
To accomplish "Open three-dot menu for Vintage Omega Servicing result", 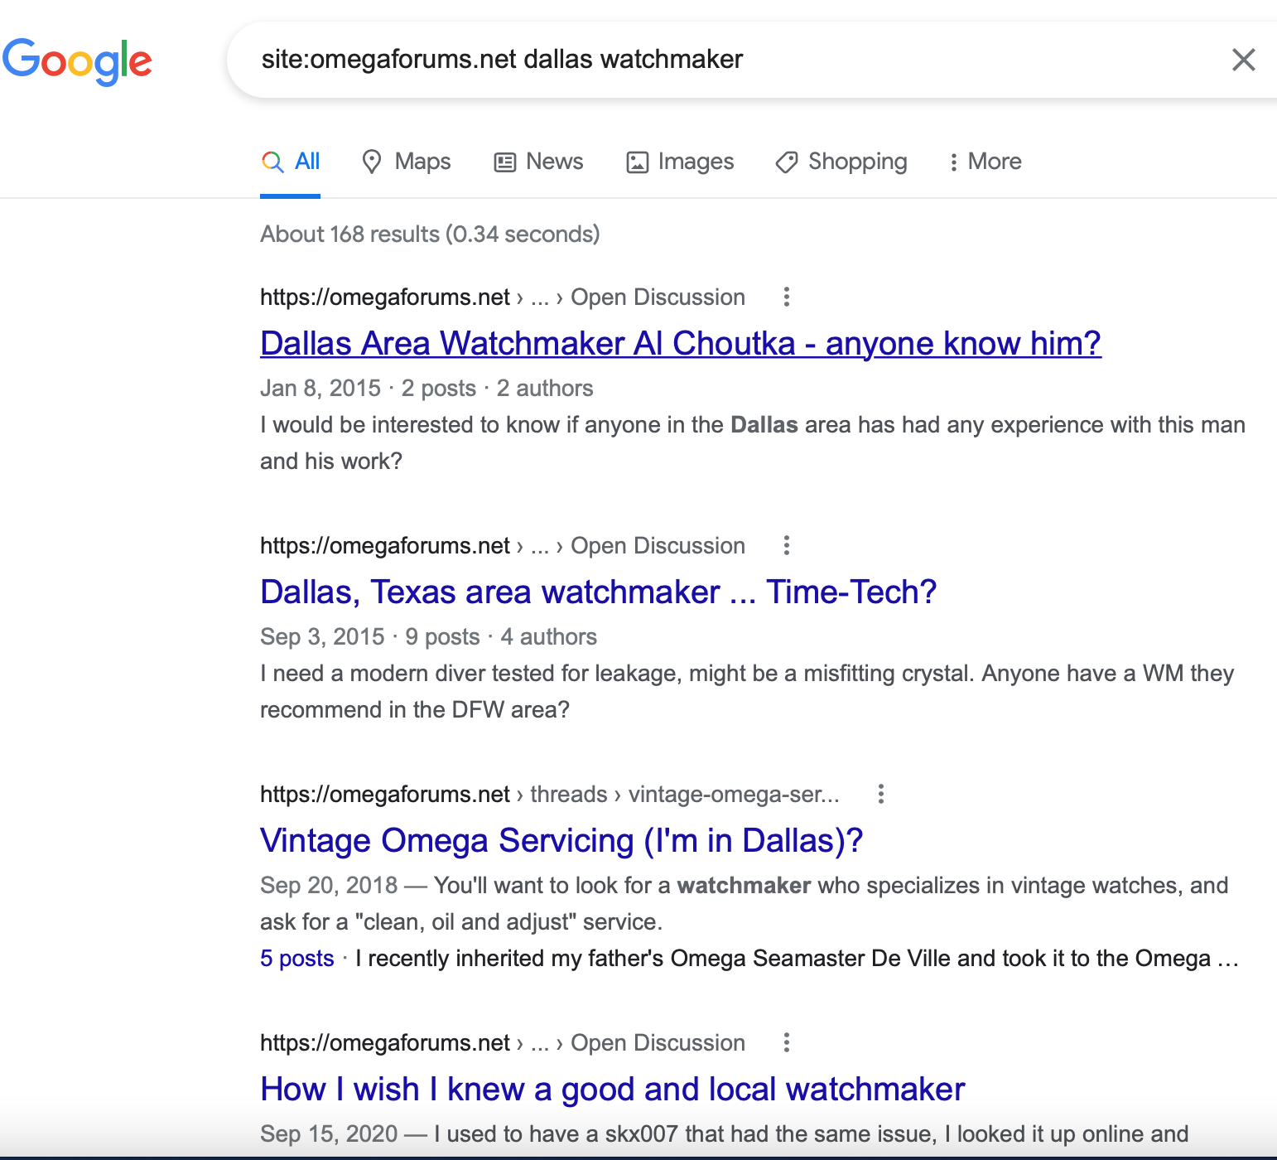I will 880,794.
